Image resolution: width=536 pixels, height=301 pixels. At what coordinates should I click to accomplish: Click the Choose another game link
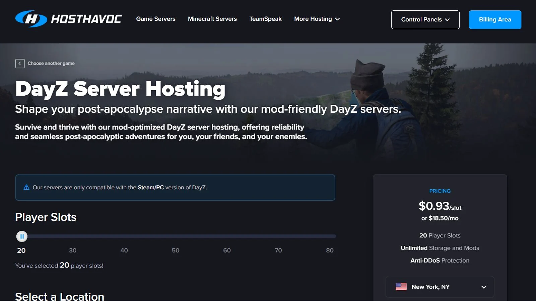point(51,63)
